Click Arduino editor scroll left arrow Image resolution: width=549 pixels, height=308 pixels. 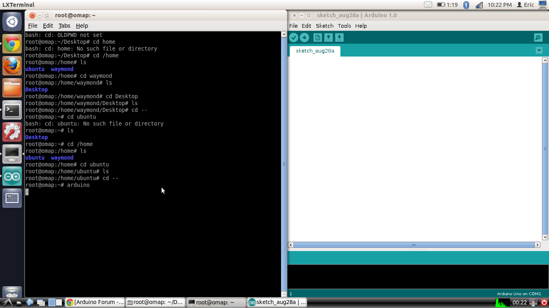pyautogui.click(x=291, y=245)
